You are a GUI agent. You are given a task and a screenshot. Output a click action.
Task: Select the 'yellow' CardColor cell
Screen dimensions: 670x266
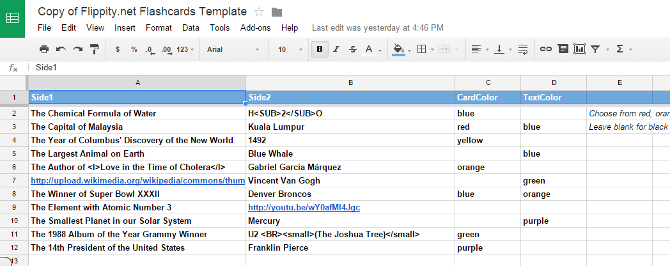pyautogui.click(x=488, y=140)
